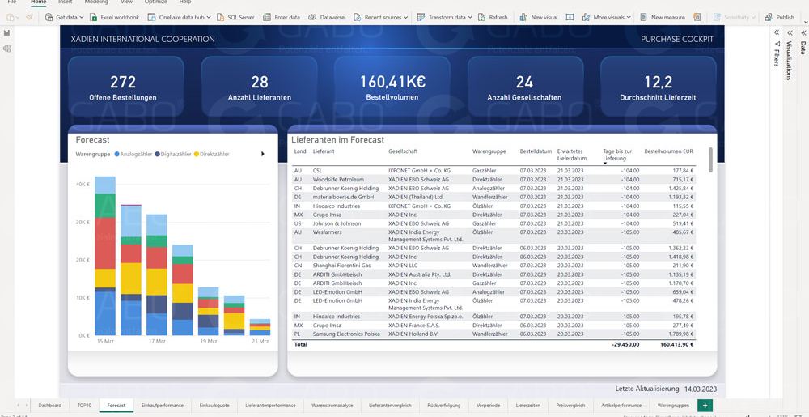Refresh the report data
Image resolution: width=809 pixels, height=417 pixels.
tap(493, 17)
